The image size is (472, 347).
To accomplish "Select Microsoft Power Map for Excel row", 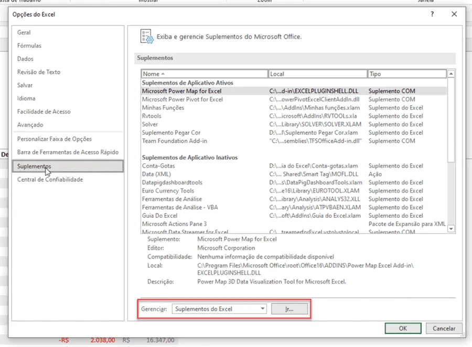I will [294, 91].
